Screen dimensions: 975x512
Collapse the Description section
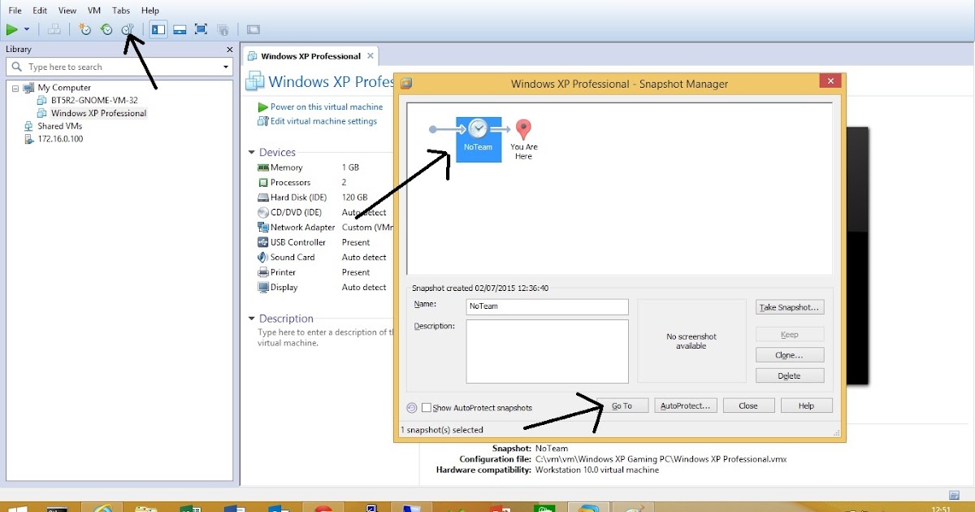[252, 319]
